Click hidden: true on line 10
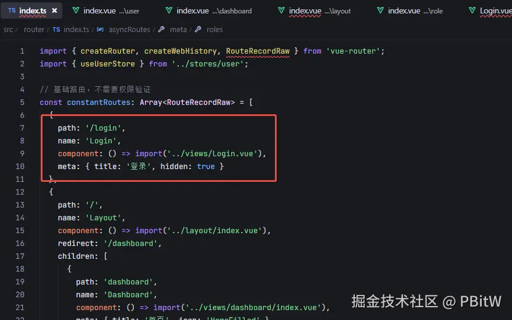Image resolution: width=512 pixels, height=320 pixels. (188, 166)
